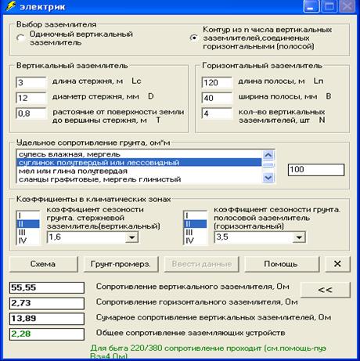Click the длина стержня Lc input field
Viewport: 360px width, 361px height.
[31, 82]
